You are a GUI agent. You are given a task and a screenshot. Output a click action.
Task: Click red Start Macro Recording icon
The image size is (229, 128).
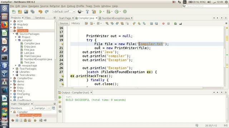(163, 23)
